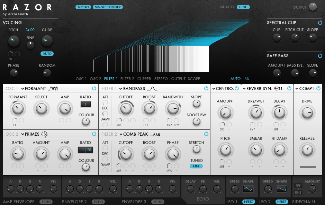Click the OSC 1 Formant knob

(x=18, y=109)
